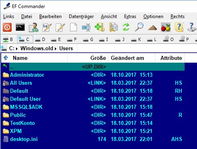Viewport: 197px width, 149px height.
Task: Click the C: breadcrumb segment
Action: pyautogui.click(x=12, y=48)
